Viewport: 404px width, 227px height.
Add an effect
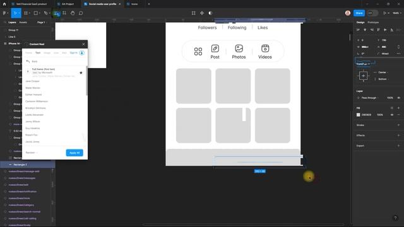coord(398,136)
